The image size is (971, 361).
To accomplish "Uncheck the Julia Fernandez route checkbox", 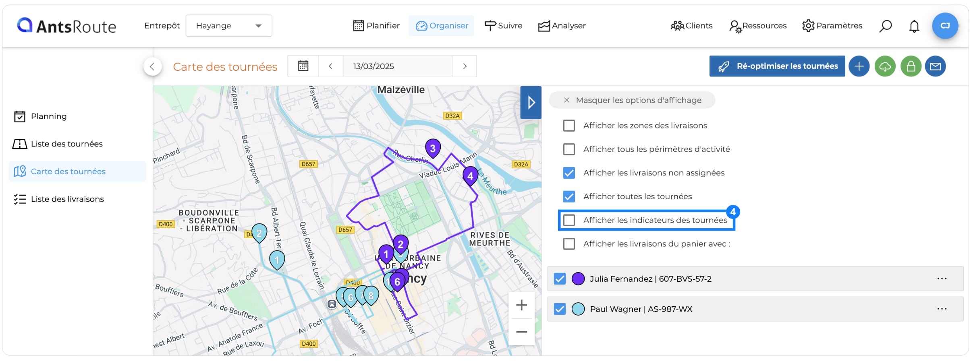I will pos(560,278).
